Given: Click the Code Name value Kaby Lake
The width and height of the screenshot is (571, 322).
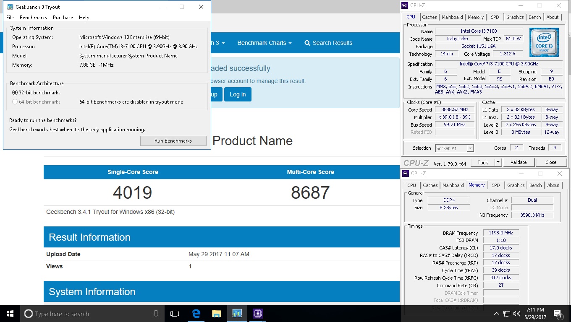Looking at the screenshot, I should pos(458,39).
